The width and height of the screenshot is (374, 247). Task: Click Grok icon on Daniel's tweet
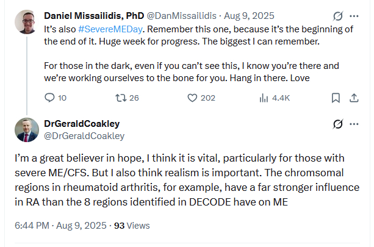[336, 15]
